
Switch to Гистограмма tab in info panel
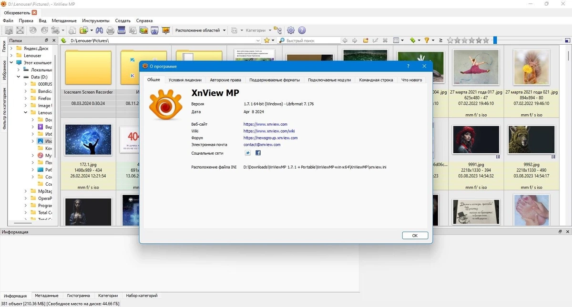[x=78, y=296]
